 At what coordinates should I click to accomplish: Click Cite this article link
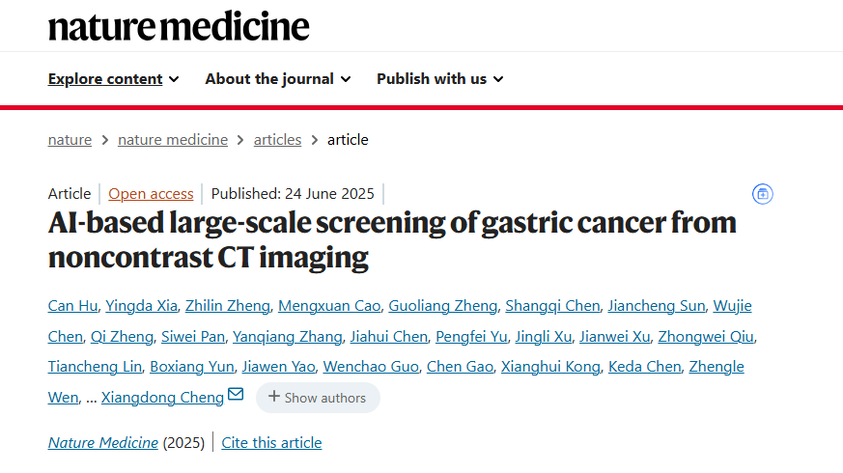271,443
